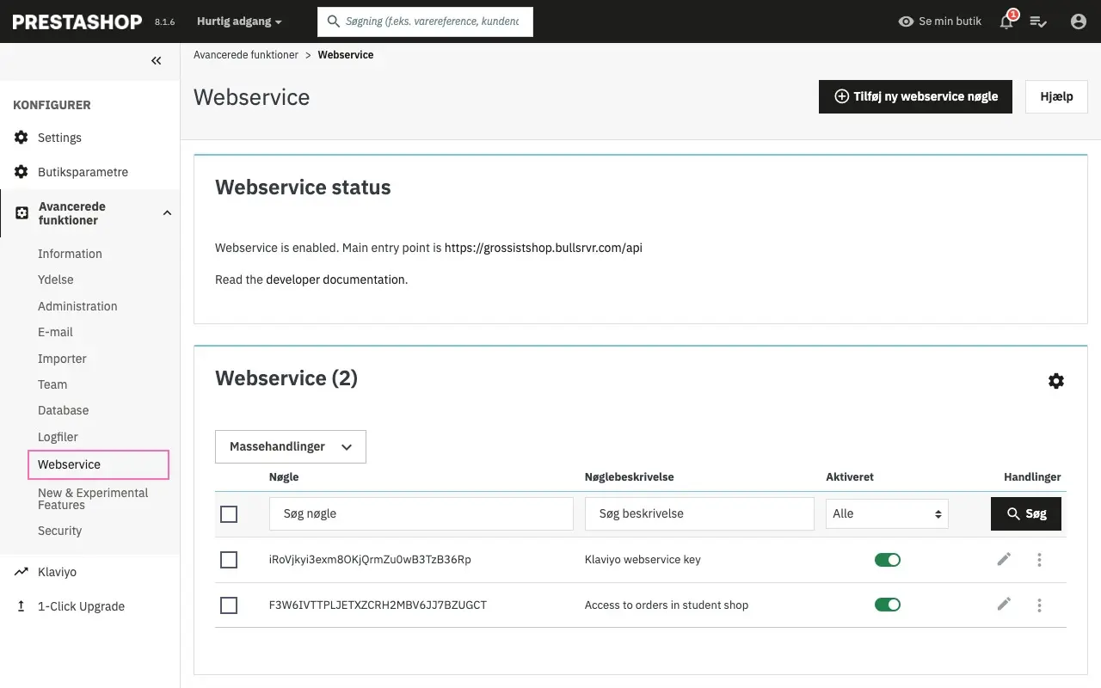Edit the student shop key with pencil
1101x688 pixels.
point(1004,605)
